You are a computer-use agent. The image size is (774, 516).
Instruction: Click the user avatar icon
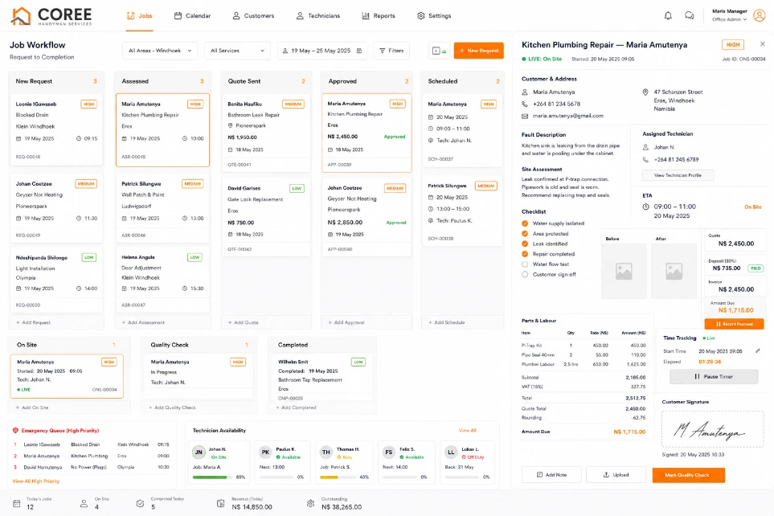point(760,15)
